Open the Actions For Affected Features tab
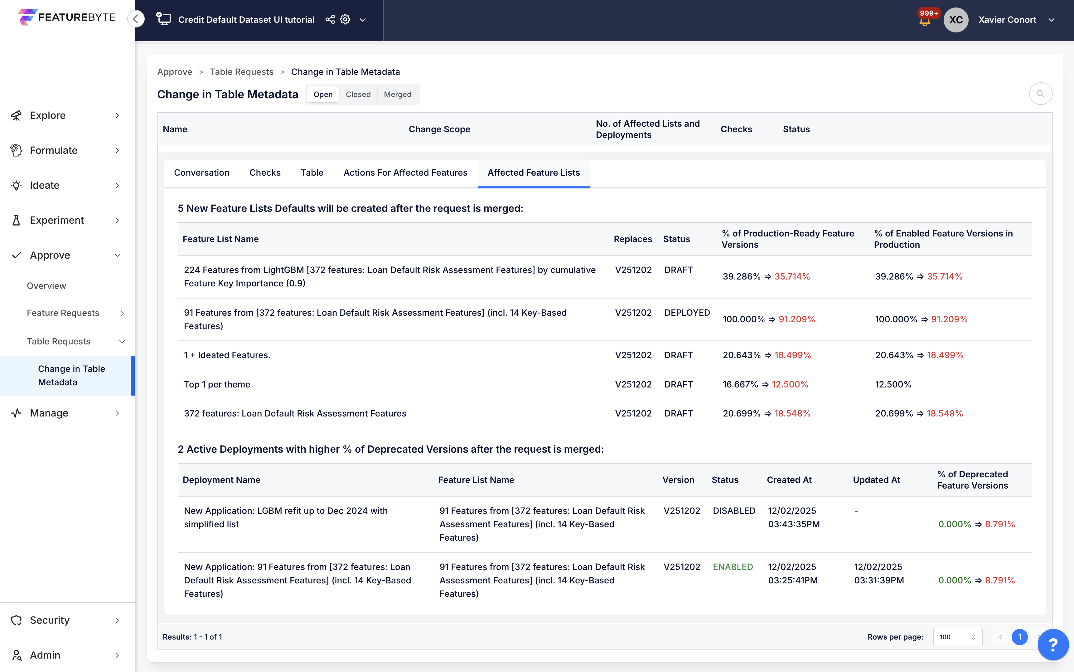 pyautogui.click(x=405, y=173)
